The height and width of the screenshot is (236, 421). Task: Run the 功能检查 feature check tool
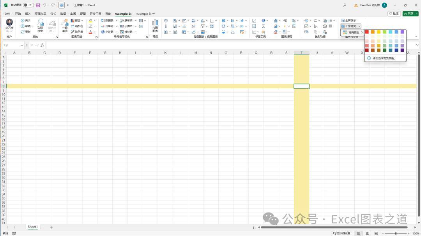tap(41, 28)
